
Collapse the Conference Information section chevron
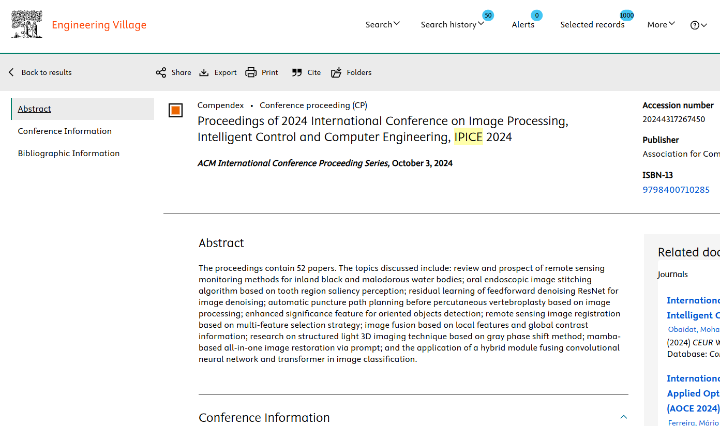[x=624, y=417]
